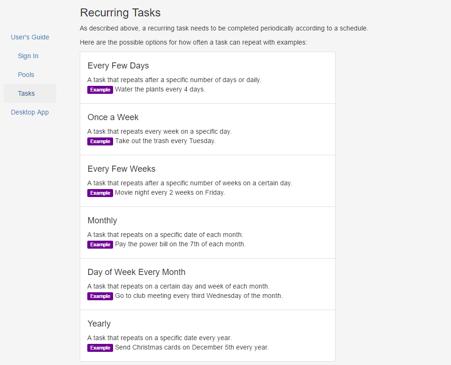Click the Example badge beside Pay the power bill
Screen dimensions: 451x365
point(100,244)
